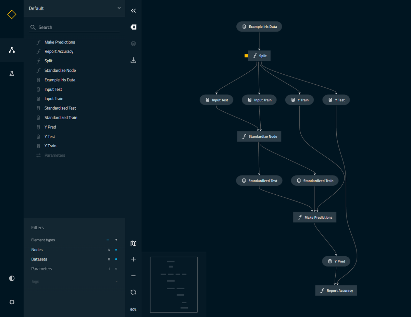Viewport: 411px width, 317px height.
Task: Select Split in the sidebar list
Action: point(48,61)
